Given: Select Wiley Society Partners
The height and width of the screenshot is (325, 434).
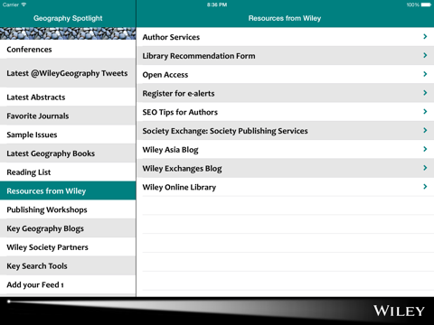Looking at the screenshot, I should pos(68,247).
